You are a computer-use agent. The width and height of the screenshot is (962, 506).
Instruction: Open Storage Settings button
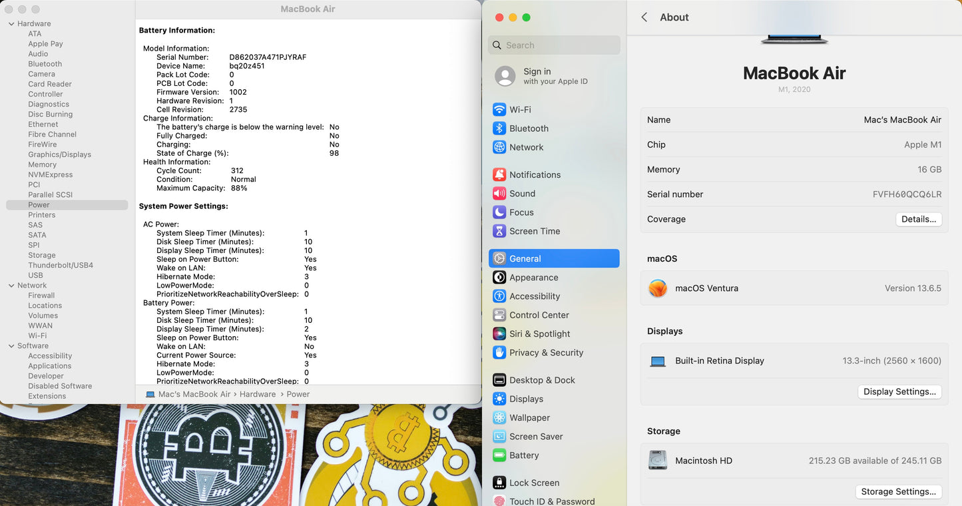pos(898,491)
